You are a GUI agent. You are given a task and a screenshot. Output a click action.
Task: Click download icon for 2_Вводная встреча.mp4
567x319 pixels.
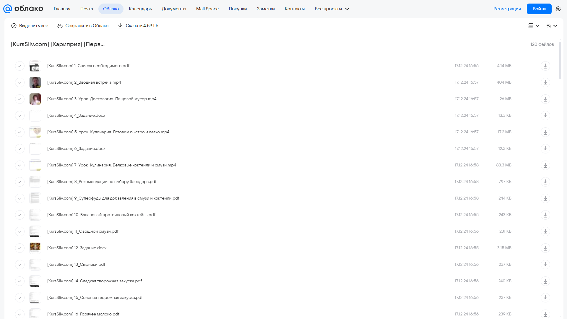click(x=545, y=82)
